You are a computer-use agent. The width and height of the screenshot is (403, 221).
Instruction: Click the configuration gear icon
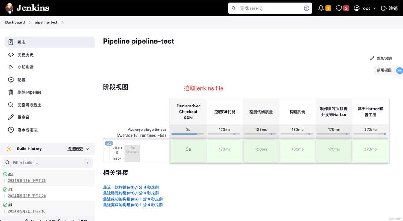[x=11, y=80]
